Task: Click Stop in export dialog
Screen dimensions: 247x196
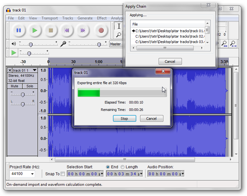Action: point(124,119)
